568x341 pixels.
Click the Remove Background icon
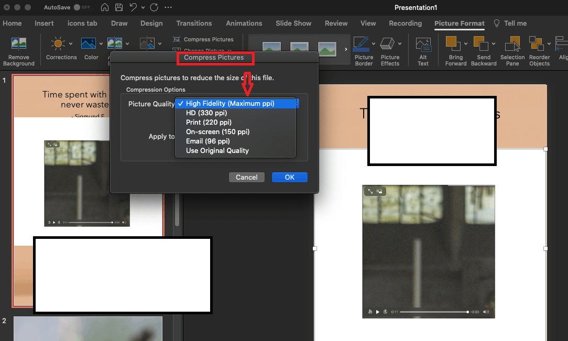19,43
